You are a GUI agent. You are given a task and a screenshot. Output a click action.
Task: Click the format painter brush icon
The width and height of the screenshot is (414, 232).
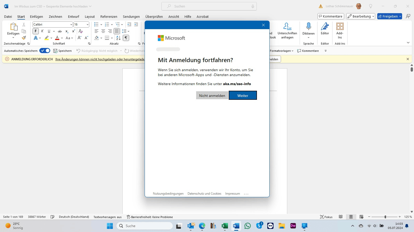coord(24,38)
